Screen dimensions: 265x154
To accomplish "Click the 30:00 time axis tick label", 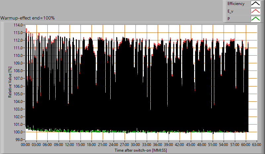I will [135, 145].
